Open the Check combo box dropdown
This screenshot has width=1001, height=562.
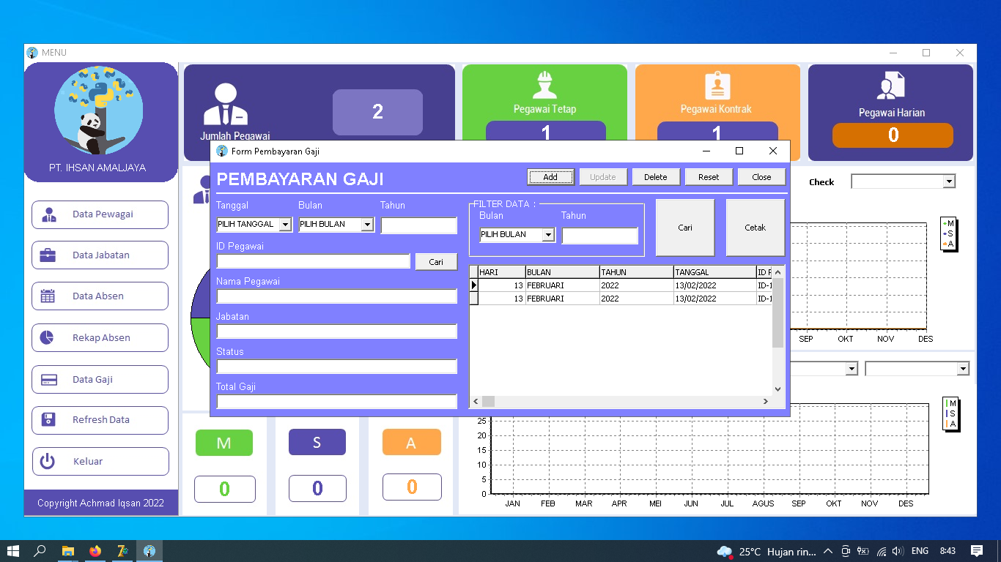point(950,181)
